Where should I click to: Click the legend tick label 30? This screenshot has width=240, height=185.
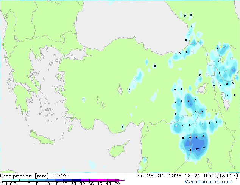point(82,183)
